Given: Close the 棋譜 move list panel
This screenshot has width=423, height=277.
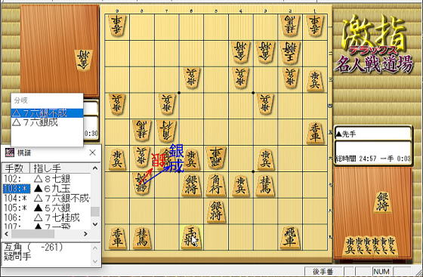Looking at the screenshot, I should (x=92, y=152).
